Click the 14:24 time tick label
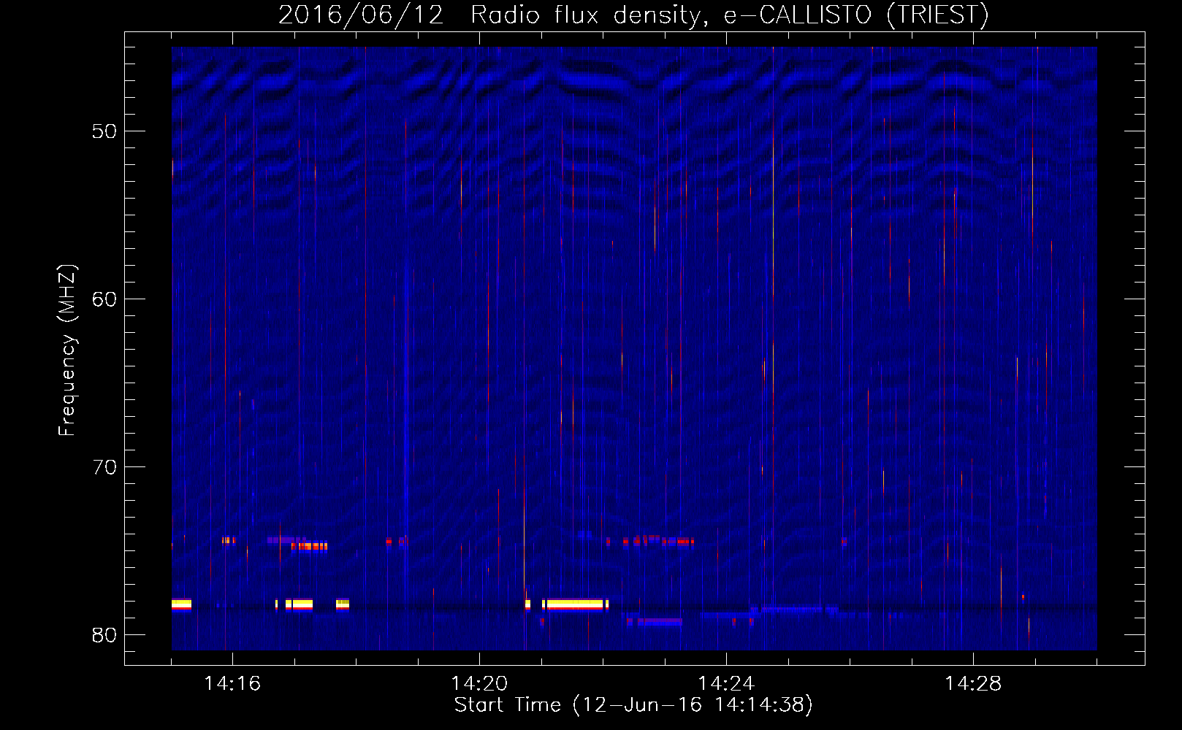The width and height of the screenshot is (1182, 730). click(x=726, y=684)
